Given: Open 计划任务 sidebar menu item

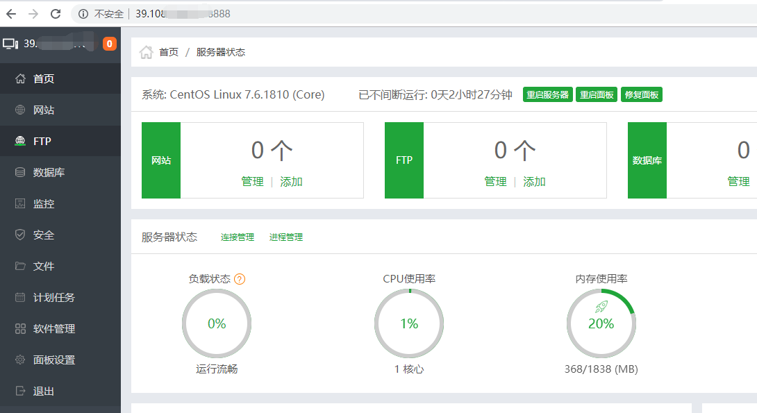Looking at the screenshot, I should 60,297.
